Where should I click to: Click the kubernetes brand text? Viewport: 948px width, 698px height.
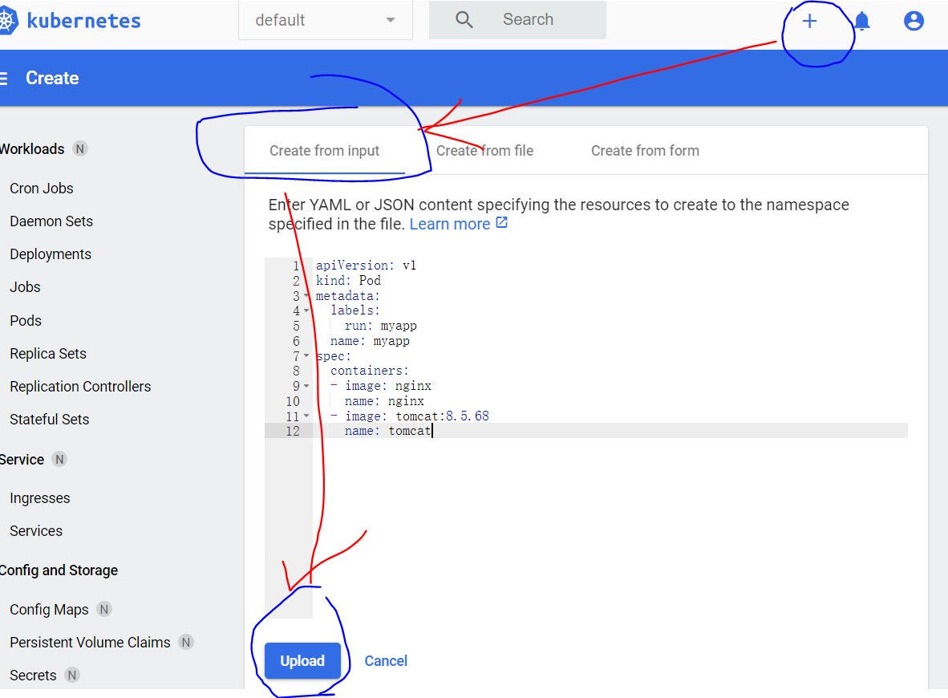tap(84, 21)
